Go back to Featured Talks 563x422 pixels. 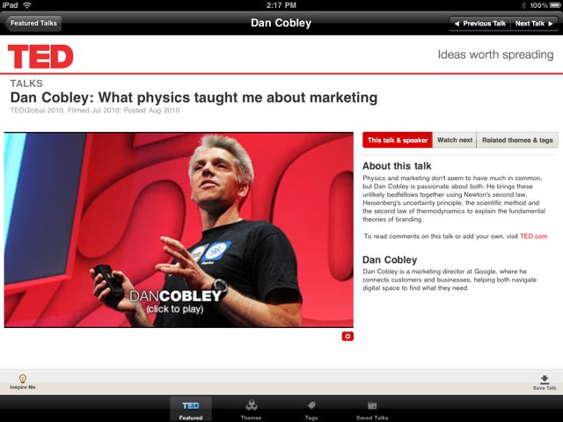(x=33, y=24)
